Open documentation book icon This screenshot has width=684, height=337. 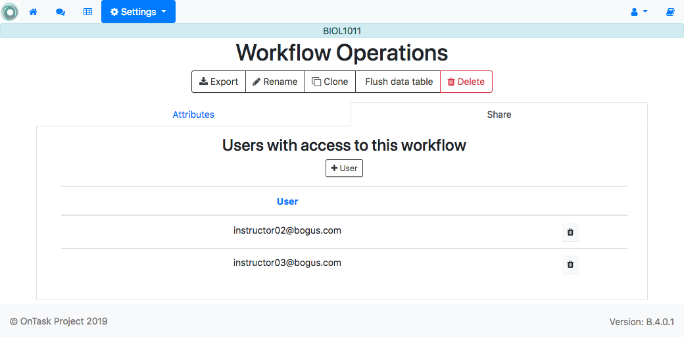pos(670,13)
